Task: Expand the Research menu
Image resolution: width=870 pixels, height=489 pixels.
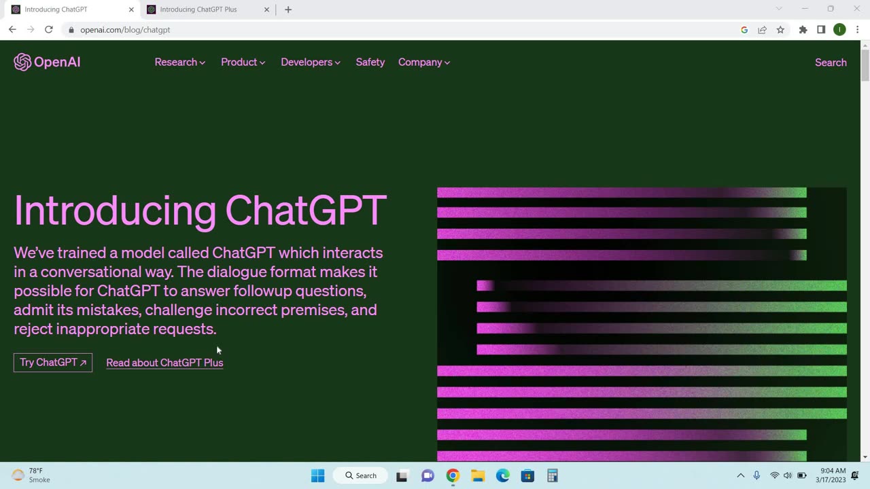Action: click(180, 62)
